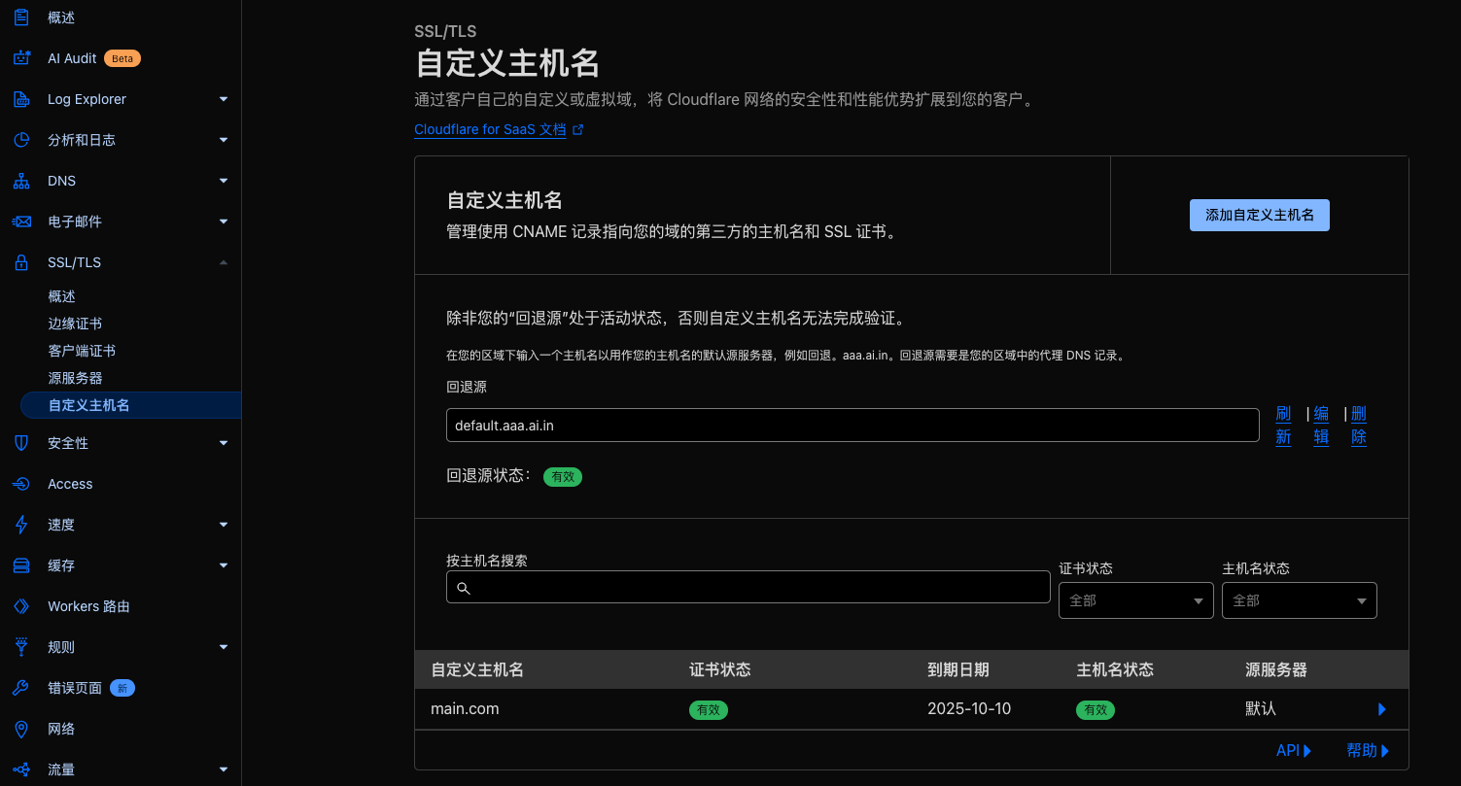Click the 电子邮件 envelope icon
This screenshot has height=786, width=1461.
(x=21, y=222)
